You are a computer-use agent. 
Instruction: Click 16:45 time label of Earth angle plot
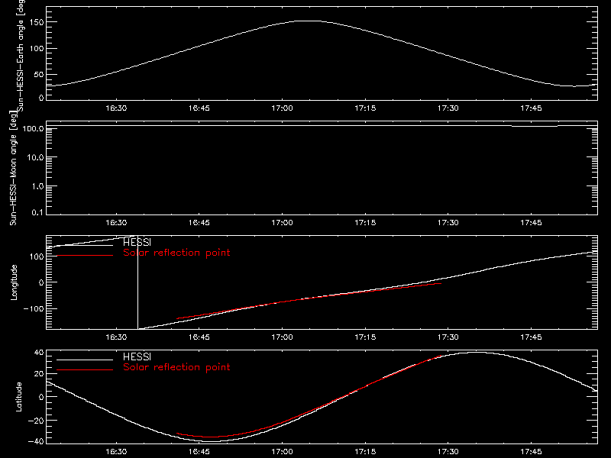tap(199, 108)
